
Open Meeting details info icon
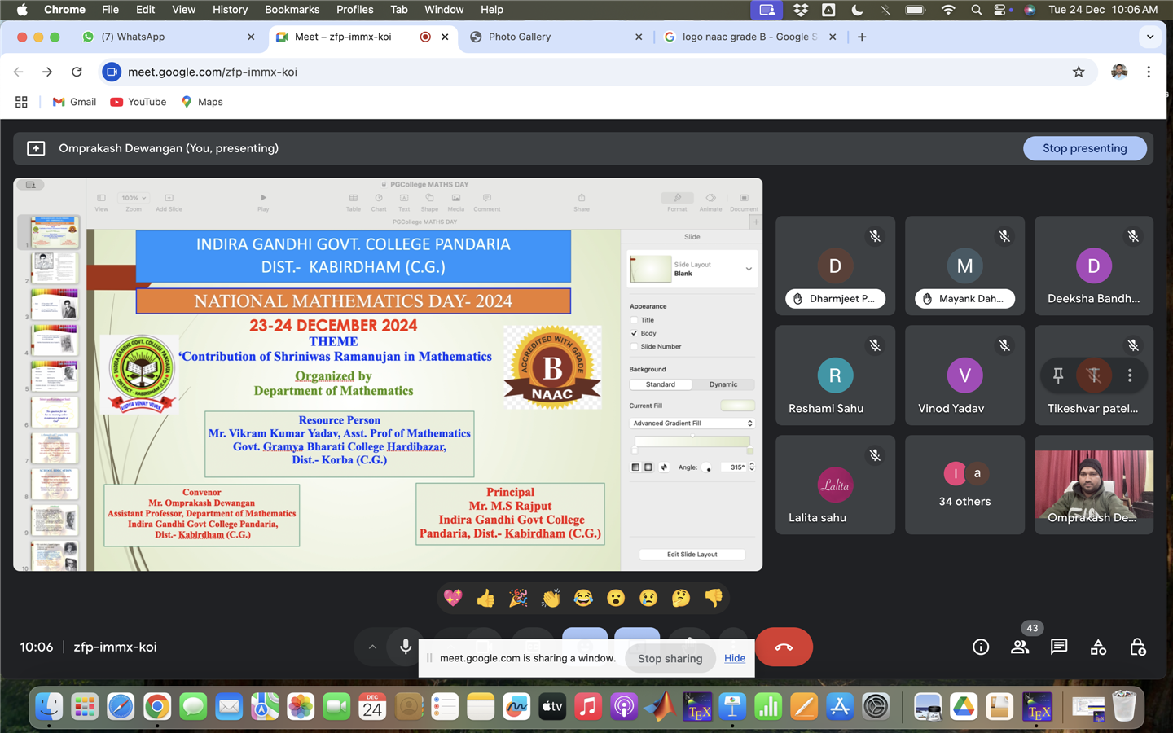pos(981,647)
